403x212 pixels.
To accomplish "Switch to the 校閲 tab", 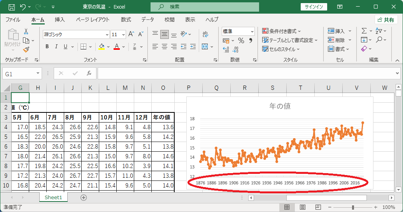I will point(169,20).
